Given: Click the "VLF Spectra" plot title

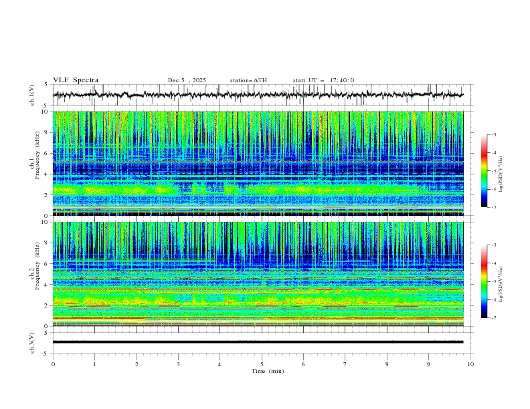Looking at the screenshot, I should click(76, 80).
